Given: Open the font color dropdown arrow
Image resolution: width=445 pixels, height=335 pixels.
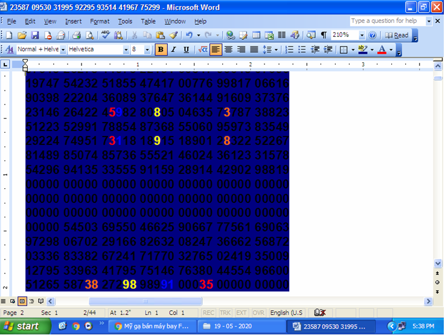Looking at the screenshot, I should pyautogui.click(x=391, y=50).
